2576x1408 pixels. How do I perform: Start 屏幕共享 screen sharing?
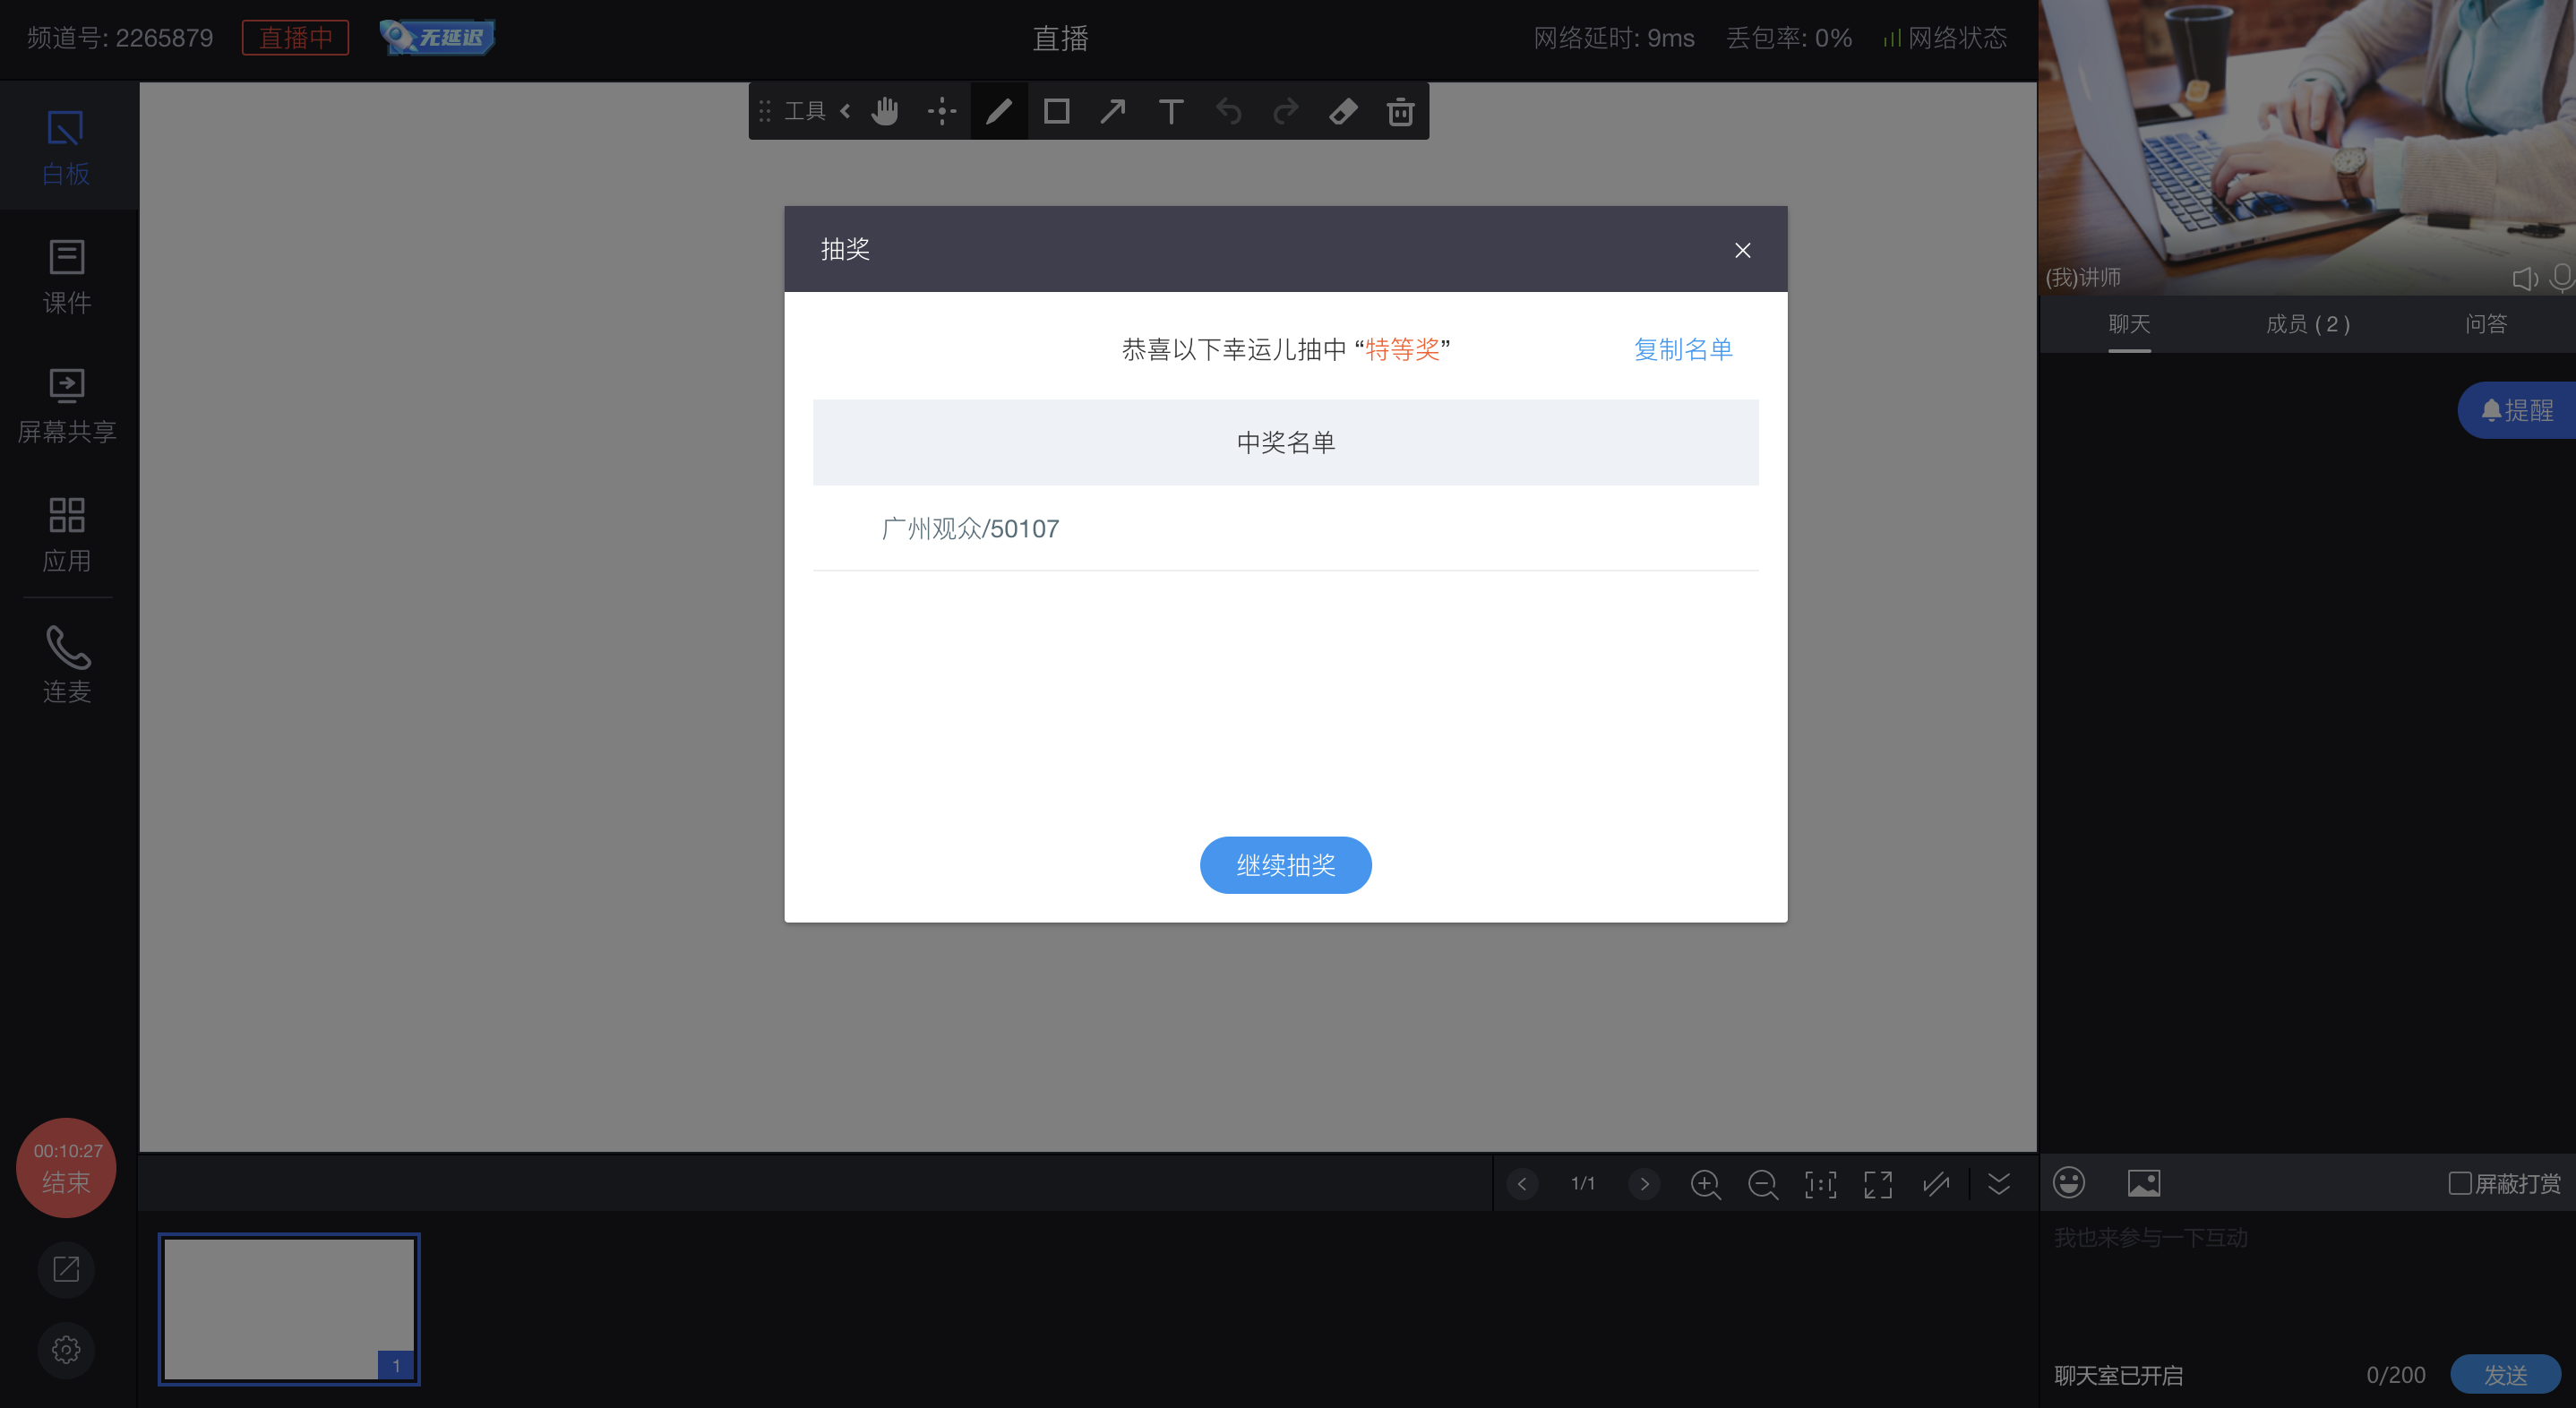pos(67,406)
